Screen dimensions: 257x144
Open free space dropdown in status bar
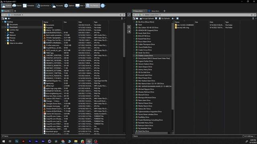pyautogui.click(x=254, y=136)
